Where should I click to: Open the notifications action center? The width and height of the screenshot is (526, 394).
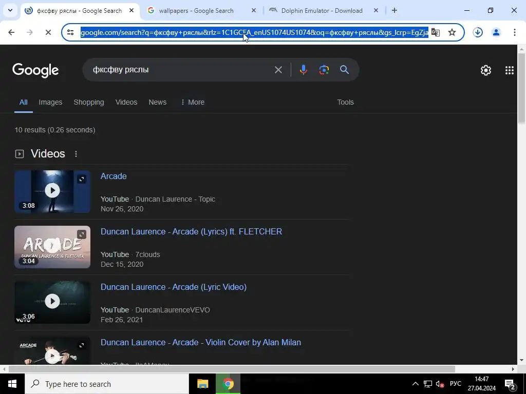click(x=510, y=384)
